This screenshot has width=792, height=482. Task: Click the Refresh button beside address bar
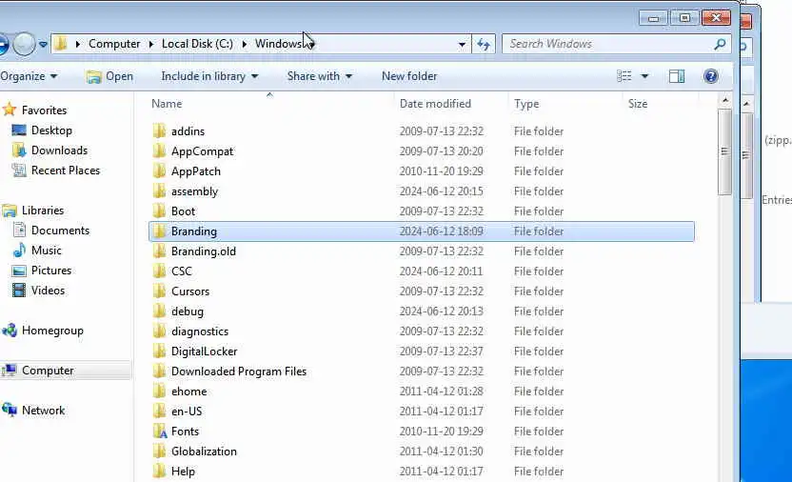pos(484,45)
